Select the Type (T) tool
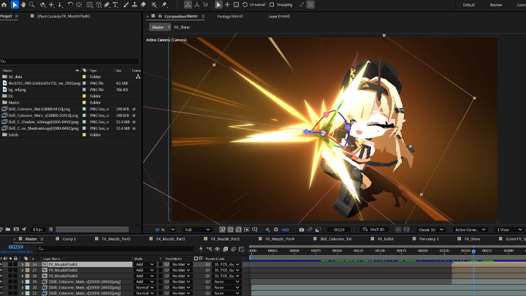The width and height of the screenshot is (526, 296). tap(115, 4)
